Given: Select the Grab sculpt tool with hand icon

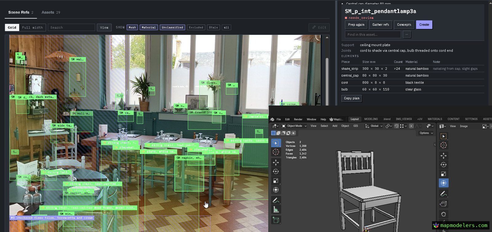Looking at the screenshot, I should pos(443,214).
